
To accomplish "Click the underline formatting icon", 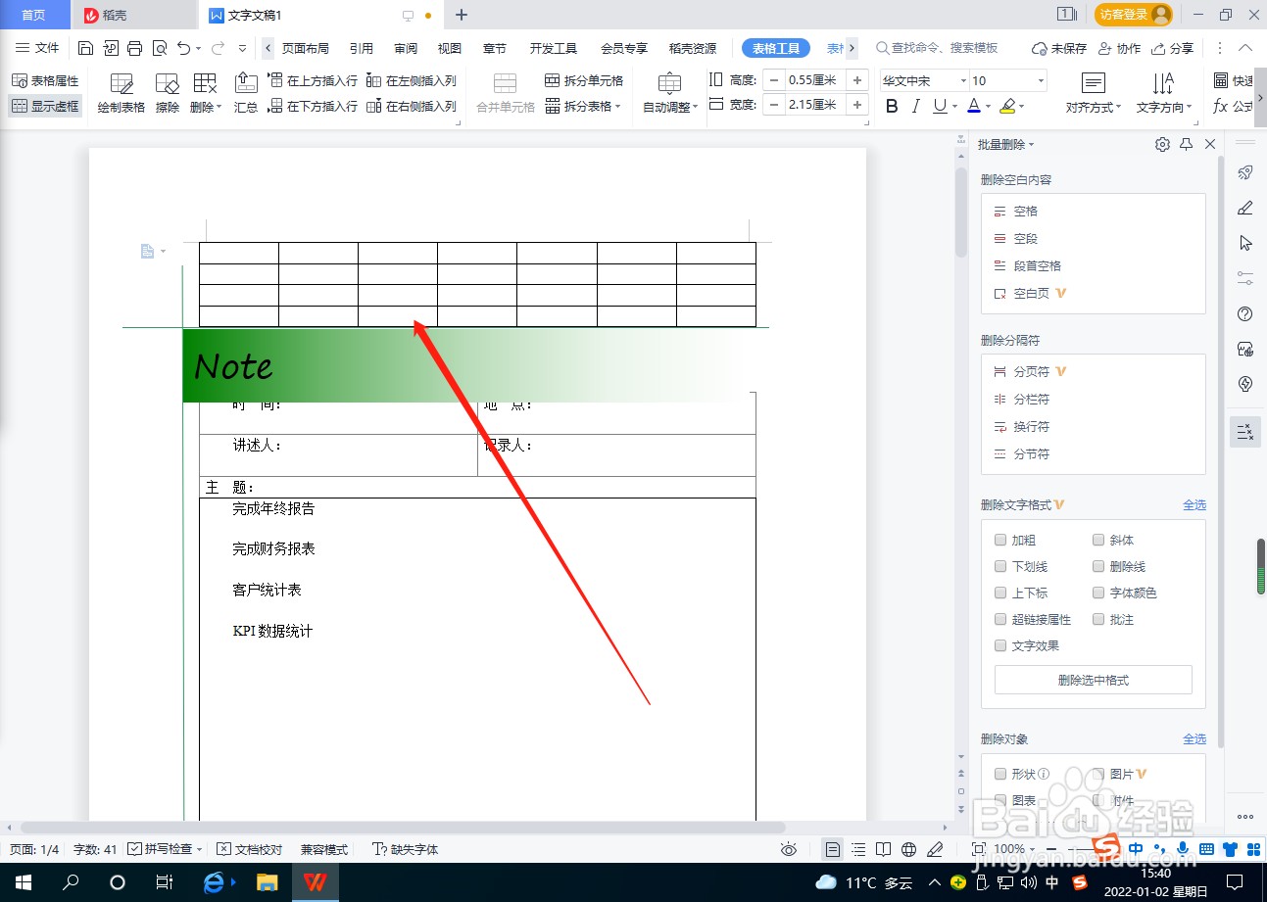I will coord(940,106).
